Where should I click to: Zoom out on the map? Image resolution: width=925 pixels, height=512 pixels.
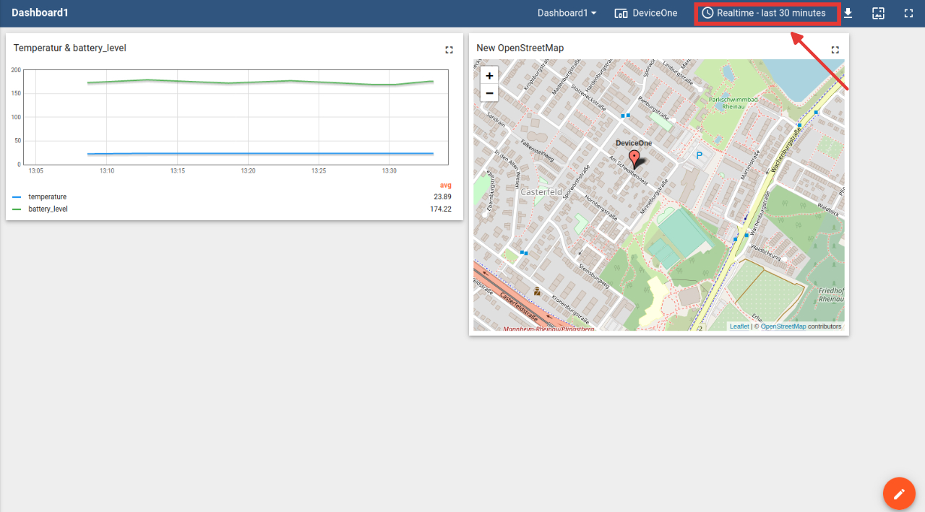pos(489,93)
